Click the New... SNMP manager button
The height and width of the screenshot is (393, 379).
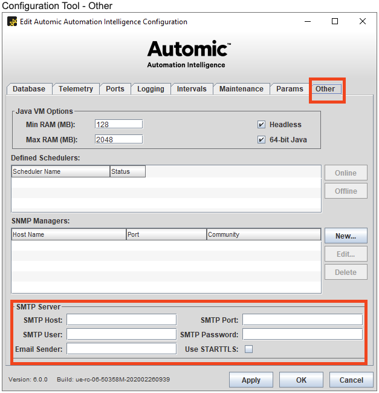(x=345, y=236)
